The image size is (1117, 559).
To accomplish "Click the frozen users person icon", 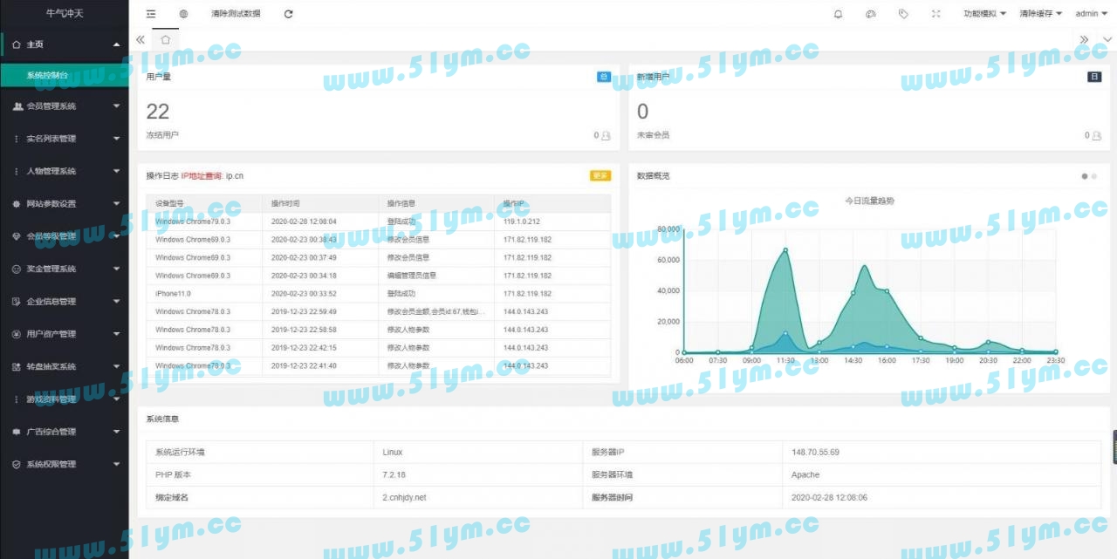I will pos(606,136).
